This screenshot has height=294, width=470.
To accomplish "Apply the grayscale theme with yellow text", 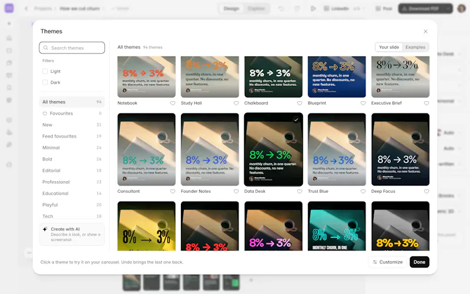I will (x=400, y=226).
